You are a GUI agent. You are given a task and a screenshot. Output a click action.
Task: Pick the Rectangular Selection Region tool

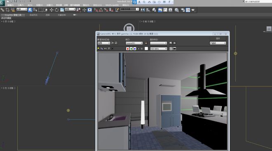pos(40,10)
